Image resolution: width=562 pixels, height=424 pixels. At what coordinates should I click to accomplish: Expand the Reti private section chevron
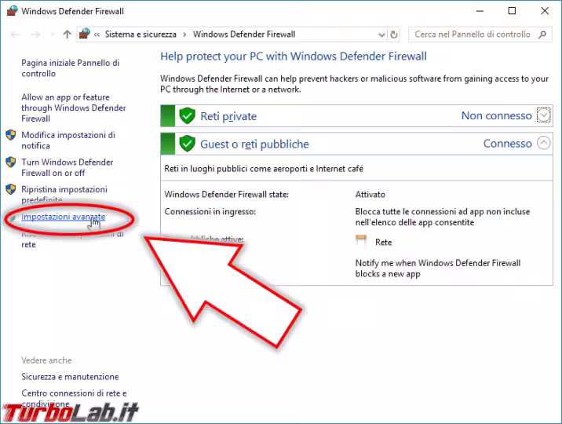pyautogui.click(x=545, y=115)
